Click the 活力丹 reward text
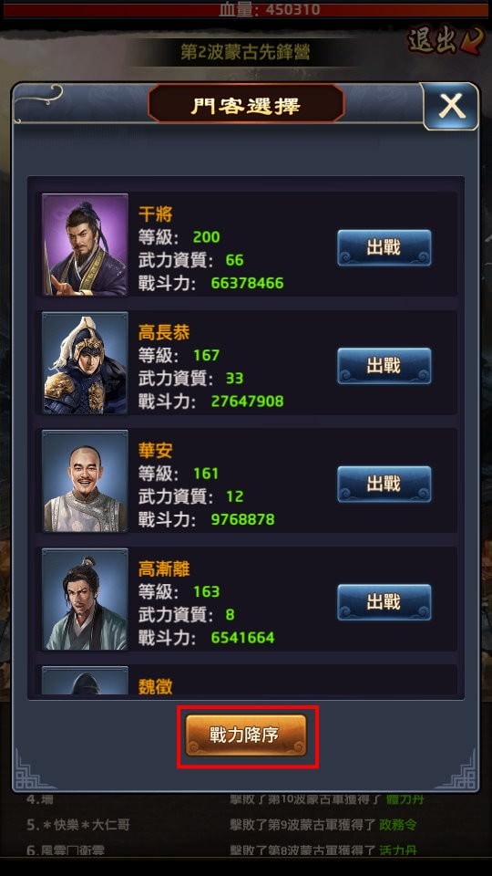Screen dimensions: 492x876 [x=398, y=850]
